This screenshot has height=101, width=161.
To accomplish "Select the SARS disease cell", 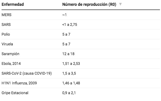I will click(6, 25).
